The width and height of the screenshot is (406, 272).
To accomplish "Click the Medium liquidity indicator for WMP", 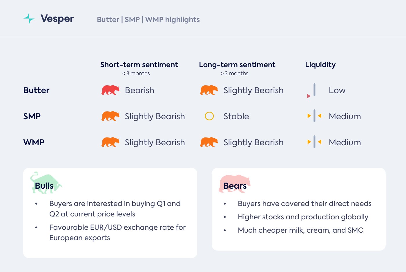I will [314, 142].
